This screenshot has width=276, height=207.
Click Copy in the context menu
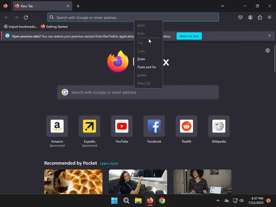pyautogui.click(x=149, y=51)
